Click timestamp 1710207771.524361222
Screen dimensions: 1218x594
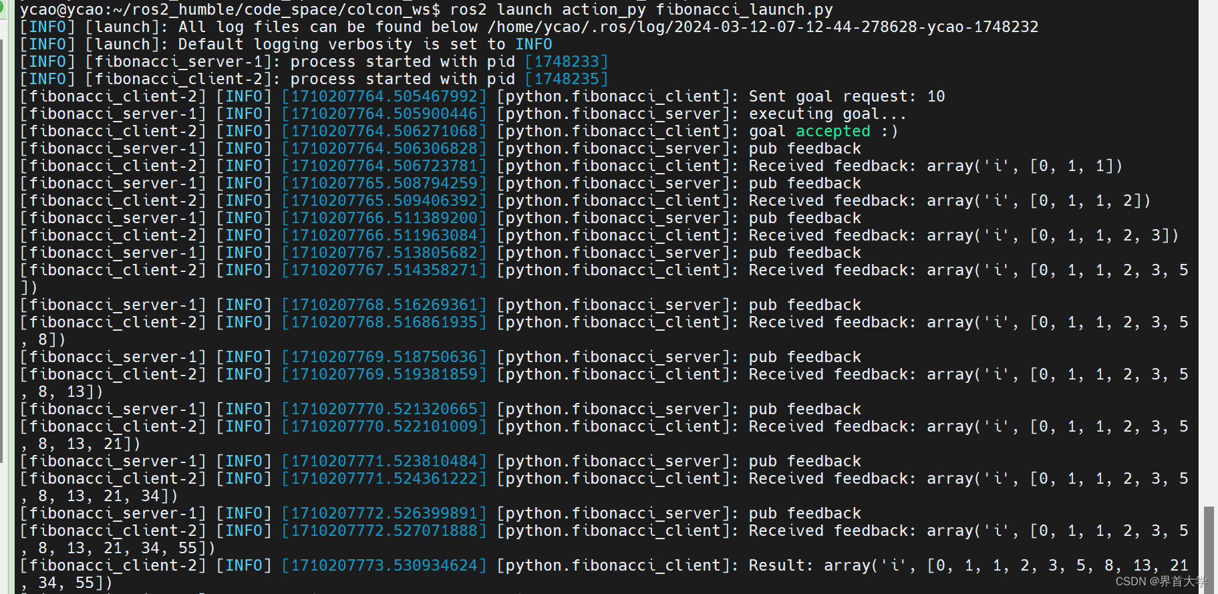pos(384,478)
